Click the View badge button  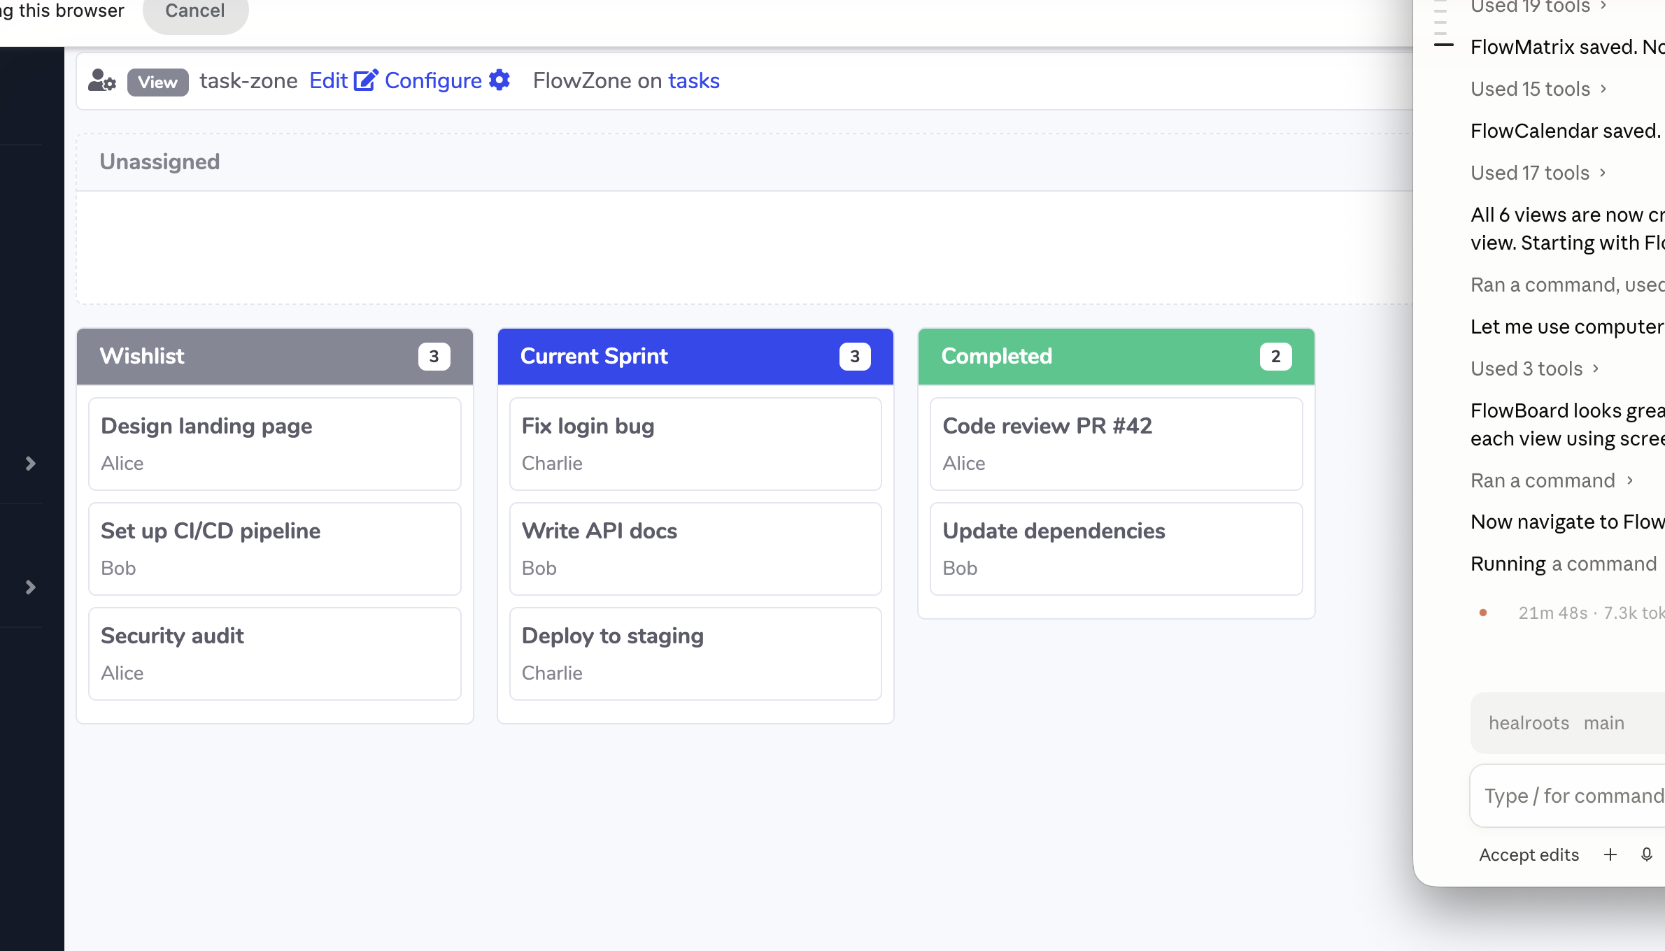click(157, 82)
